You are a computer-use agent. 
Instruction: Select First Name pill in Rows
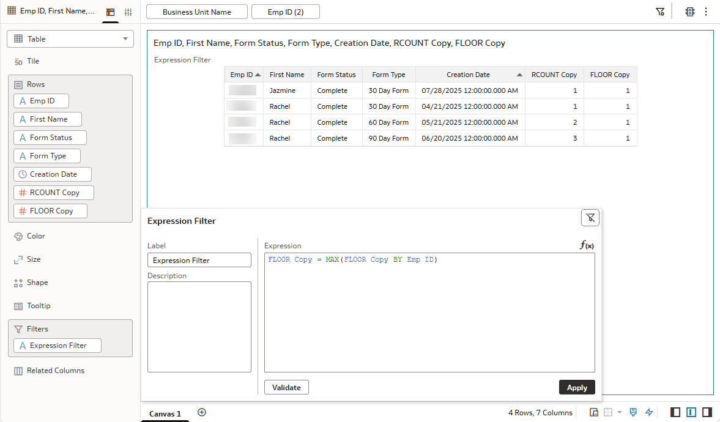click(x=48, y=119)
